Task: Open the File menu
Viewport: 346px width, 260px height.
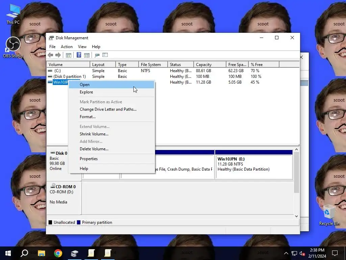Action: click(52, 47)
